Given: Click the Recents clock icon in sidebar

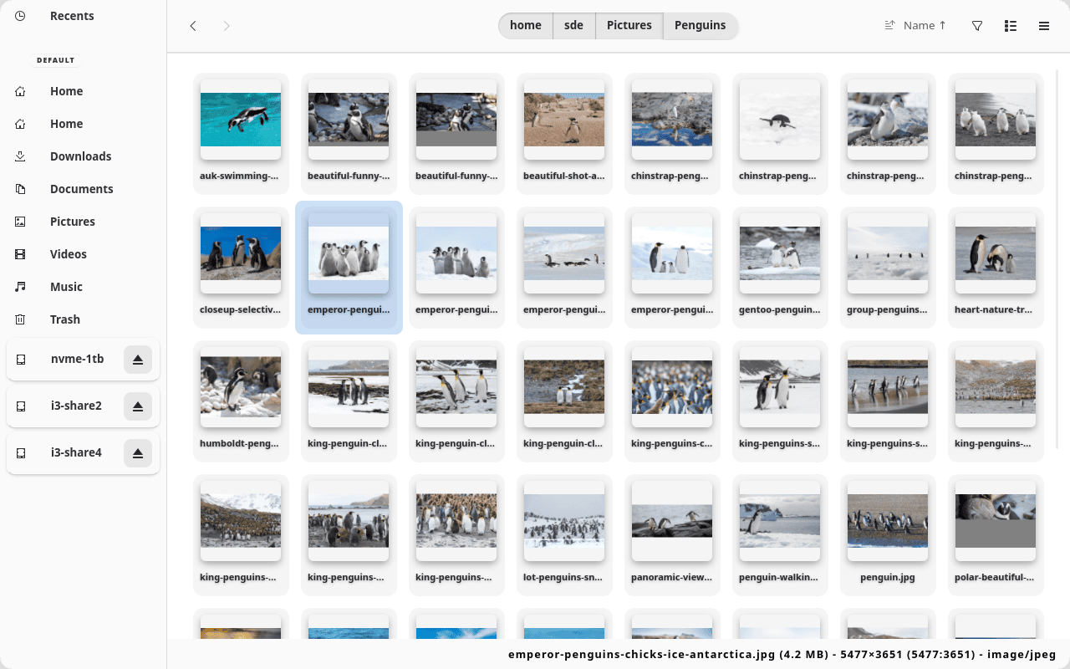Looking at the screenshot, I should coord(20,16).
